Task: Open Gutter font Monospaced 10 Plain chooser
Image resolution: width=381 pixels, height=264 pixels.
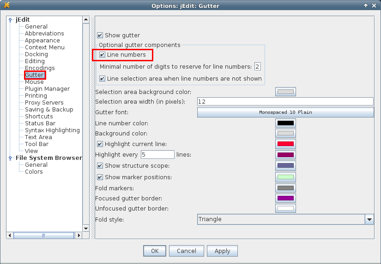Action: (285, 112)
